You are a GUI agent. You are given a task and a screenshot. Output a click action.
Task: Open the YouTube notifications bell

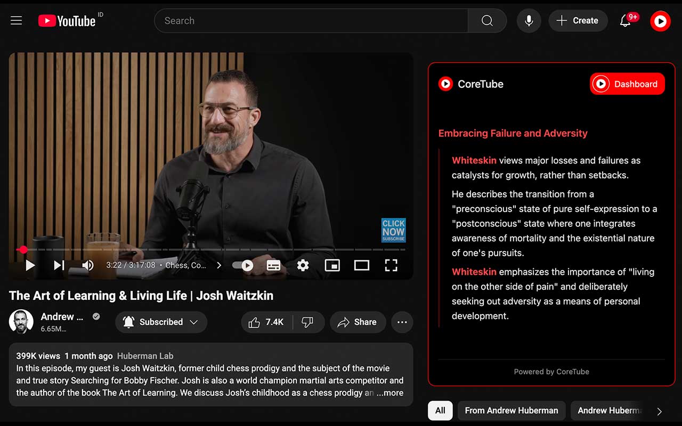point(625,20)
